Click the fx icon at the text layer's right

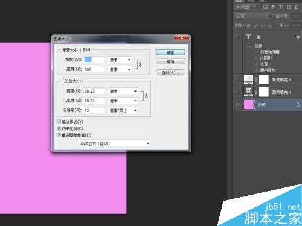(x=298, y=37)
